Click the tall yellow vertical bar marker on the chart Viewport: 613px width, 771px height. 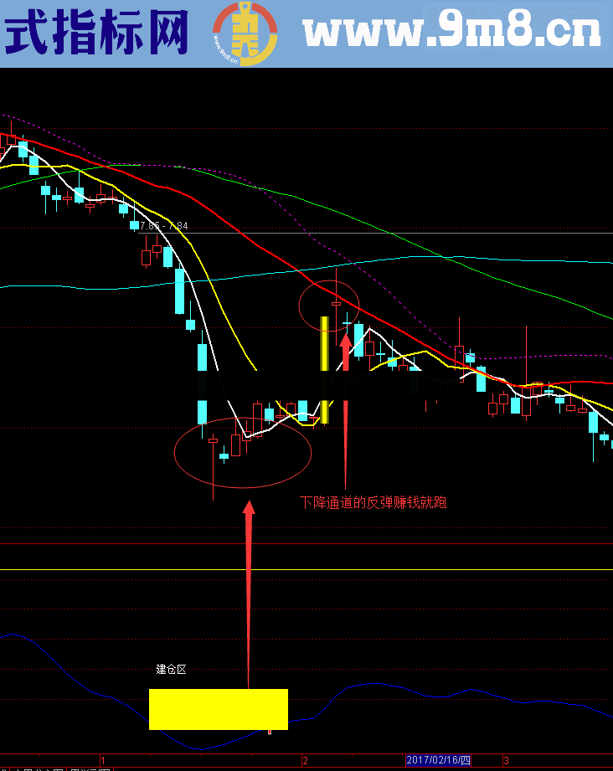325,368
